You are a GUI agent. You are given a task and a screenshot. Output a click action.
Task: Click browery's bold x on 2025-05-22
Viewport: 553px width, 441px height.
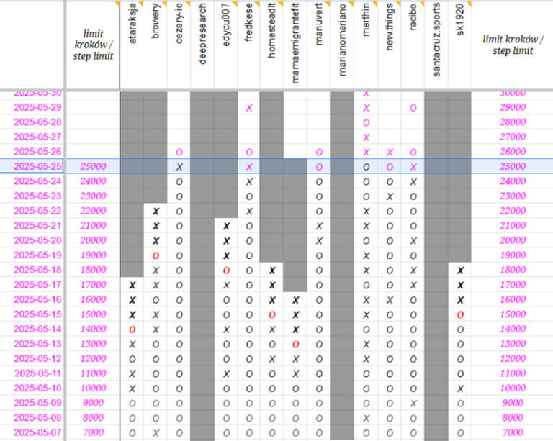point(156,212)
